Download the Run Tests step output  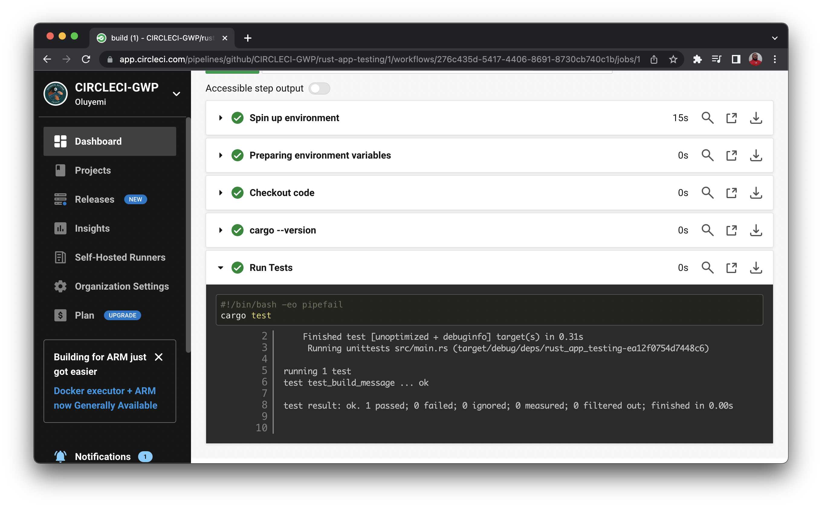click(x=756, y=268)
